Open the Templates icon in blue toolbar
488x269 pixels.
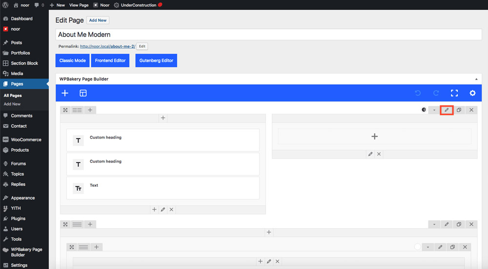(x=83, y=93)
